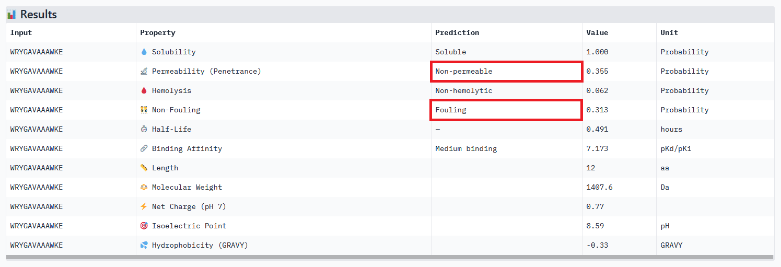Select the highlighted Non-permeable prediction cell
781x267 pixels.
tap(506, 72)
